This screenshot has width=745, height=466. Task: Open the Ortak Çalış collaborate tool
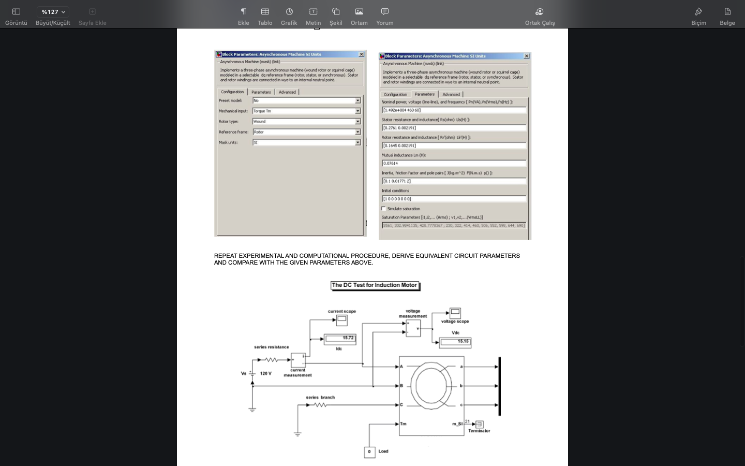(x=540, y=11)
